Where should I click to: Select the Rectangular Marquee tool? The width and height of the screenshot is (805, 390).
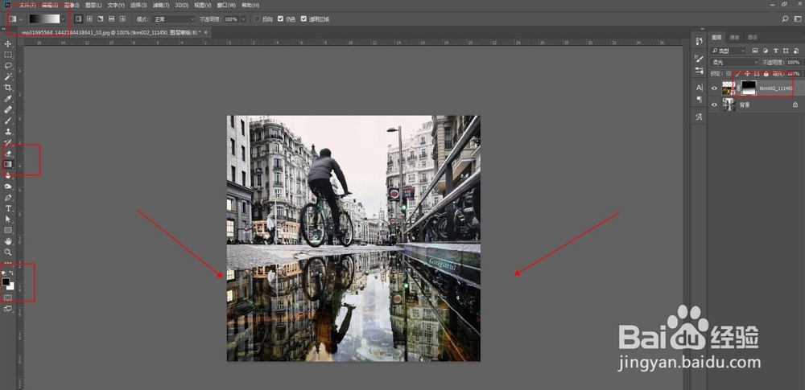pyautogui.click(x=8, y=55)
